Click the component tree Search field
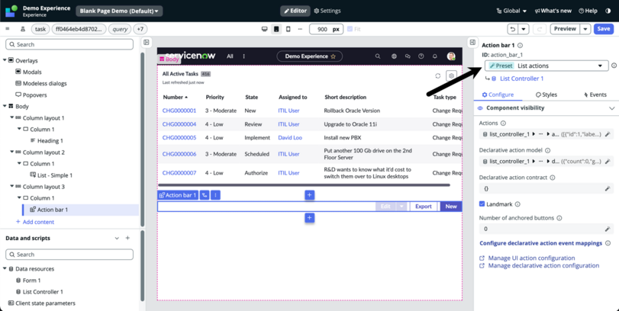The width and height of the screenshot is (619, 311). 69,44
